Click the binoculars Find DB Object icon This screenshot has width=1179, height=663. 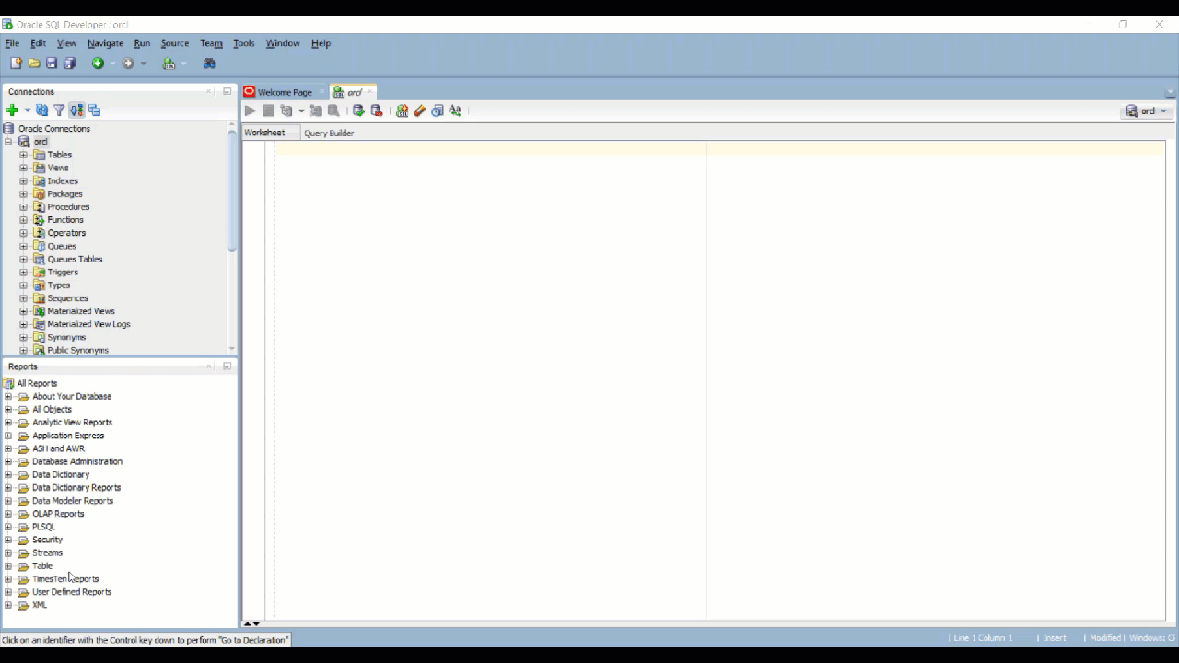click(209, 64)
